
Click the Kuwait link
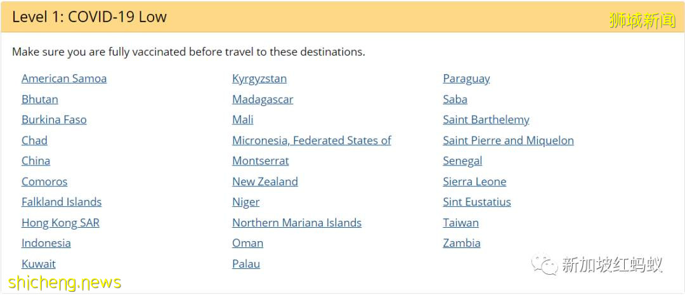(x=39, y=264)
